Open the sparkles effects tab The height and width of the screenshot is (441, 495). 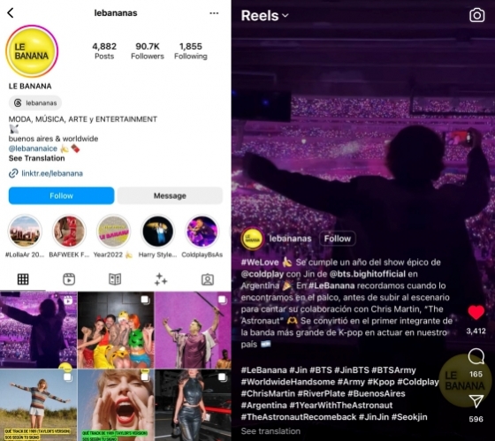point(161,279)
